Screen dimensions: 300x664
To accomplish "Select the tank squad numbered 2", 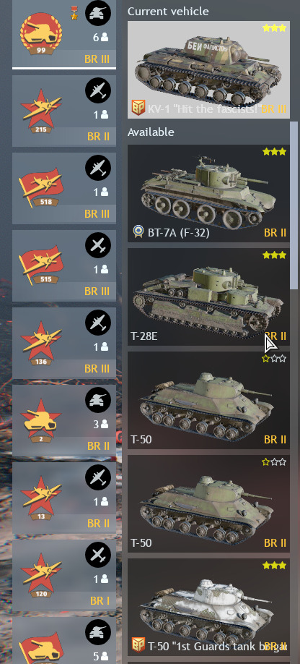I will 63,420.
